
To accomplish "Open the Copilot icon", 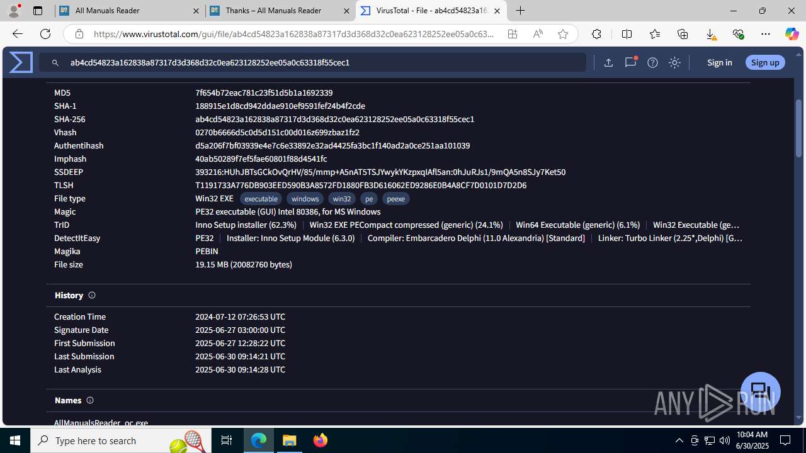I will (792, 34).
